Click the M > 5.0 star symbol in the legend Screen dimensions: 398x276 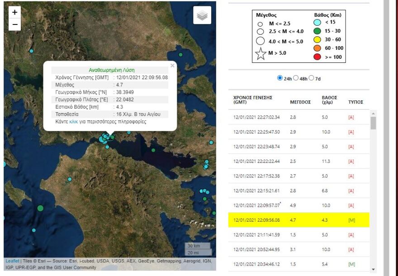261,54
